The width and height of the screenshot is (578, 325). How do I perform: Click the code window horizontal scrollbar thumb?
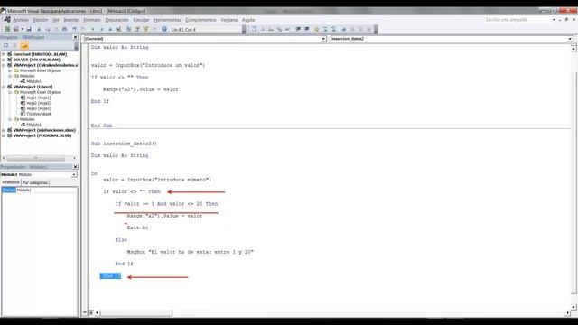click(136, 313)
